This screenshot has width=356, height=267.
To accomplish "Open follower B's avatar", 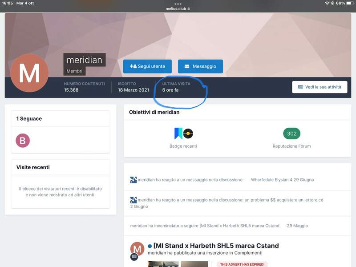I will click(x=23, y=141).
